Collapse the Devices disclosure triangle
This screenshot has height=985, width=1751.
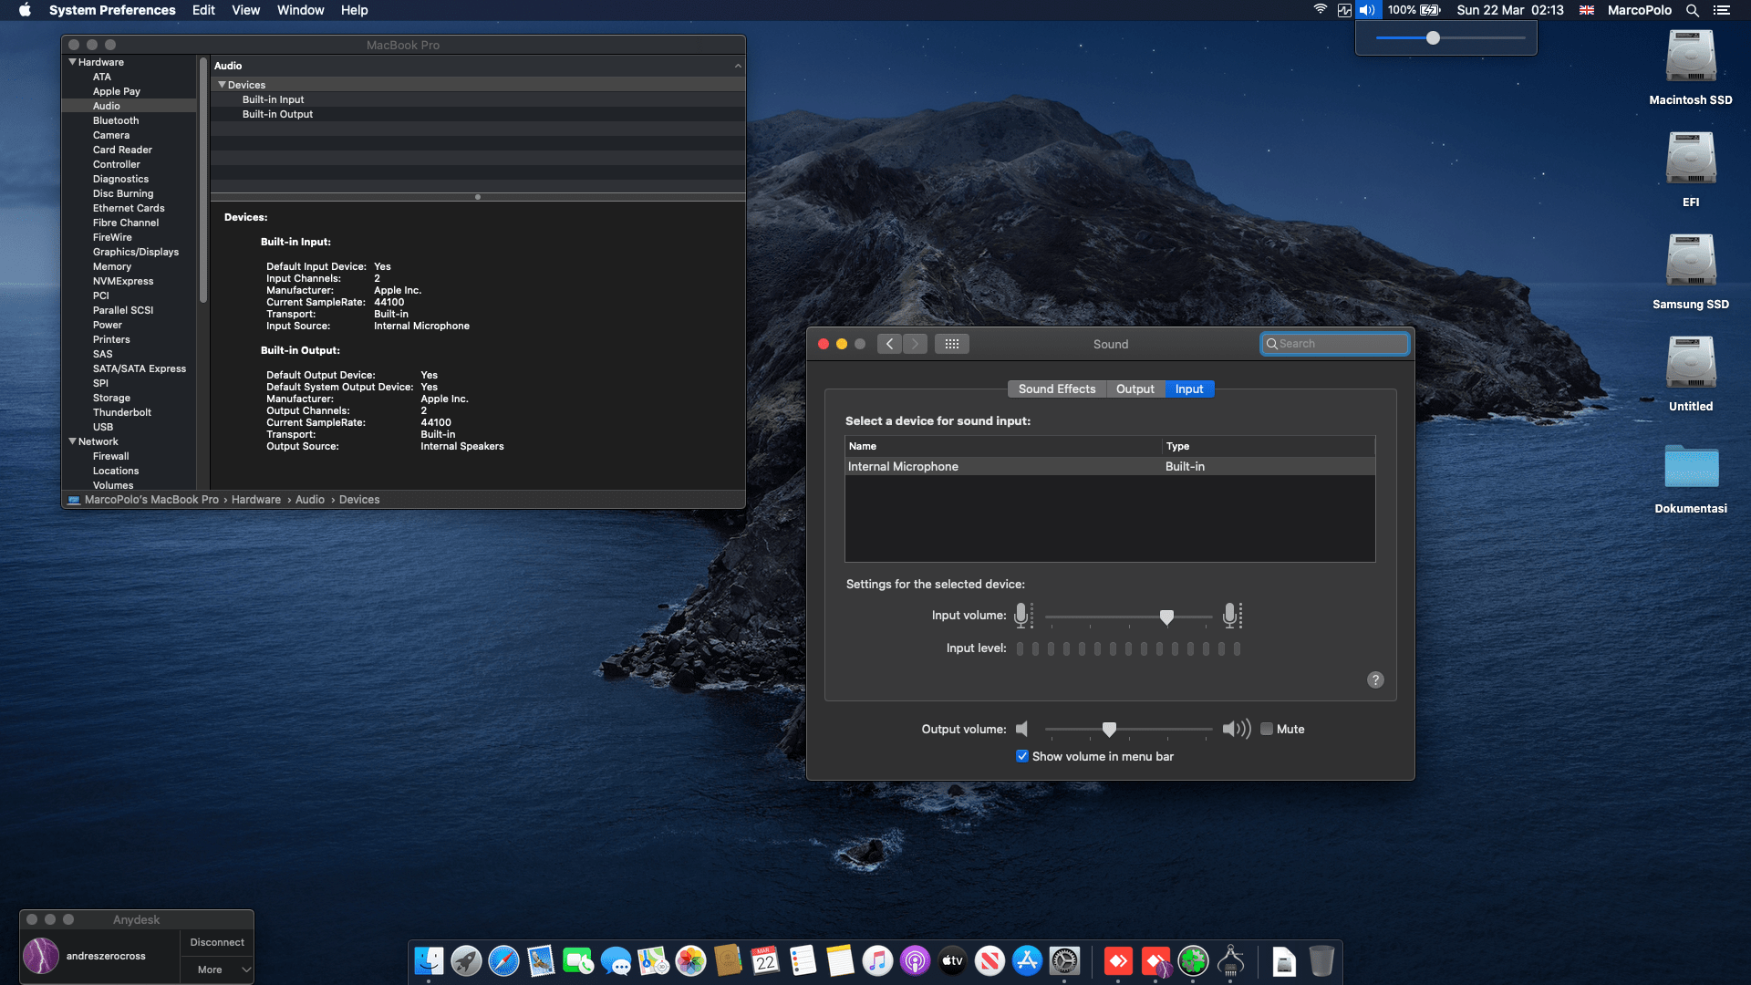222,85
